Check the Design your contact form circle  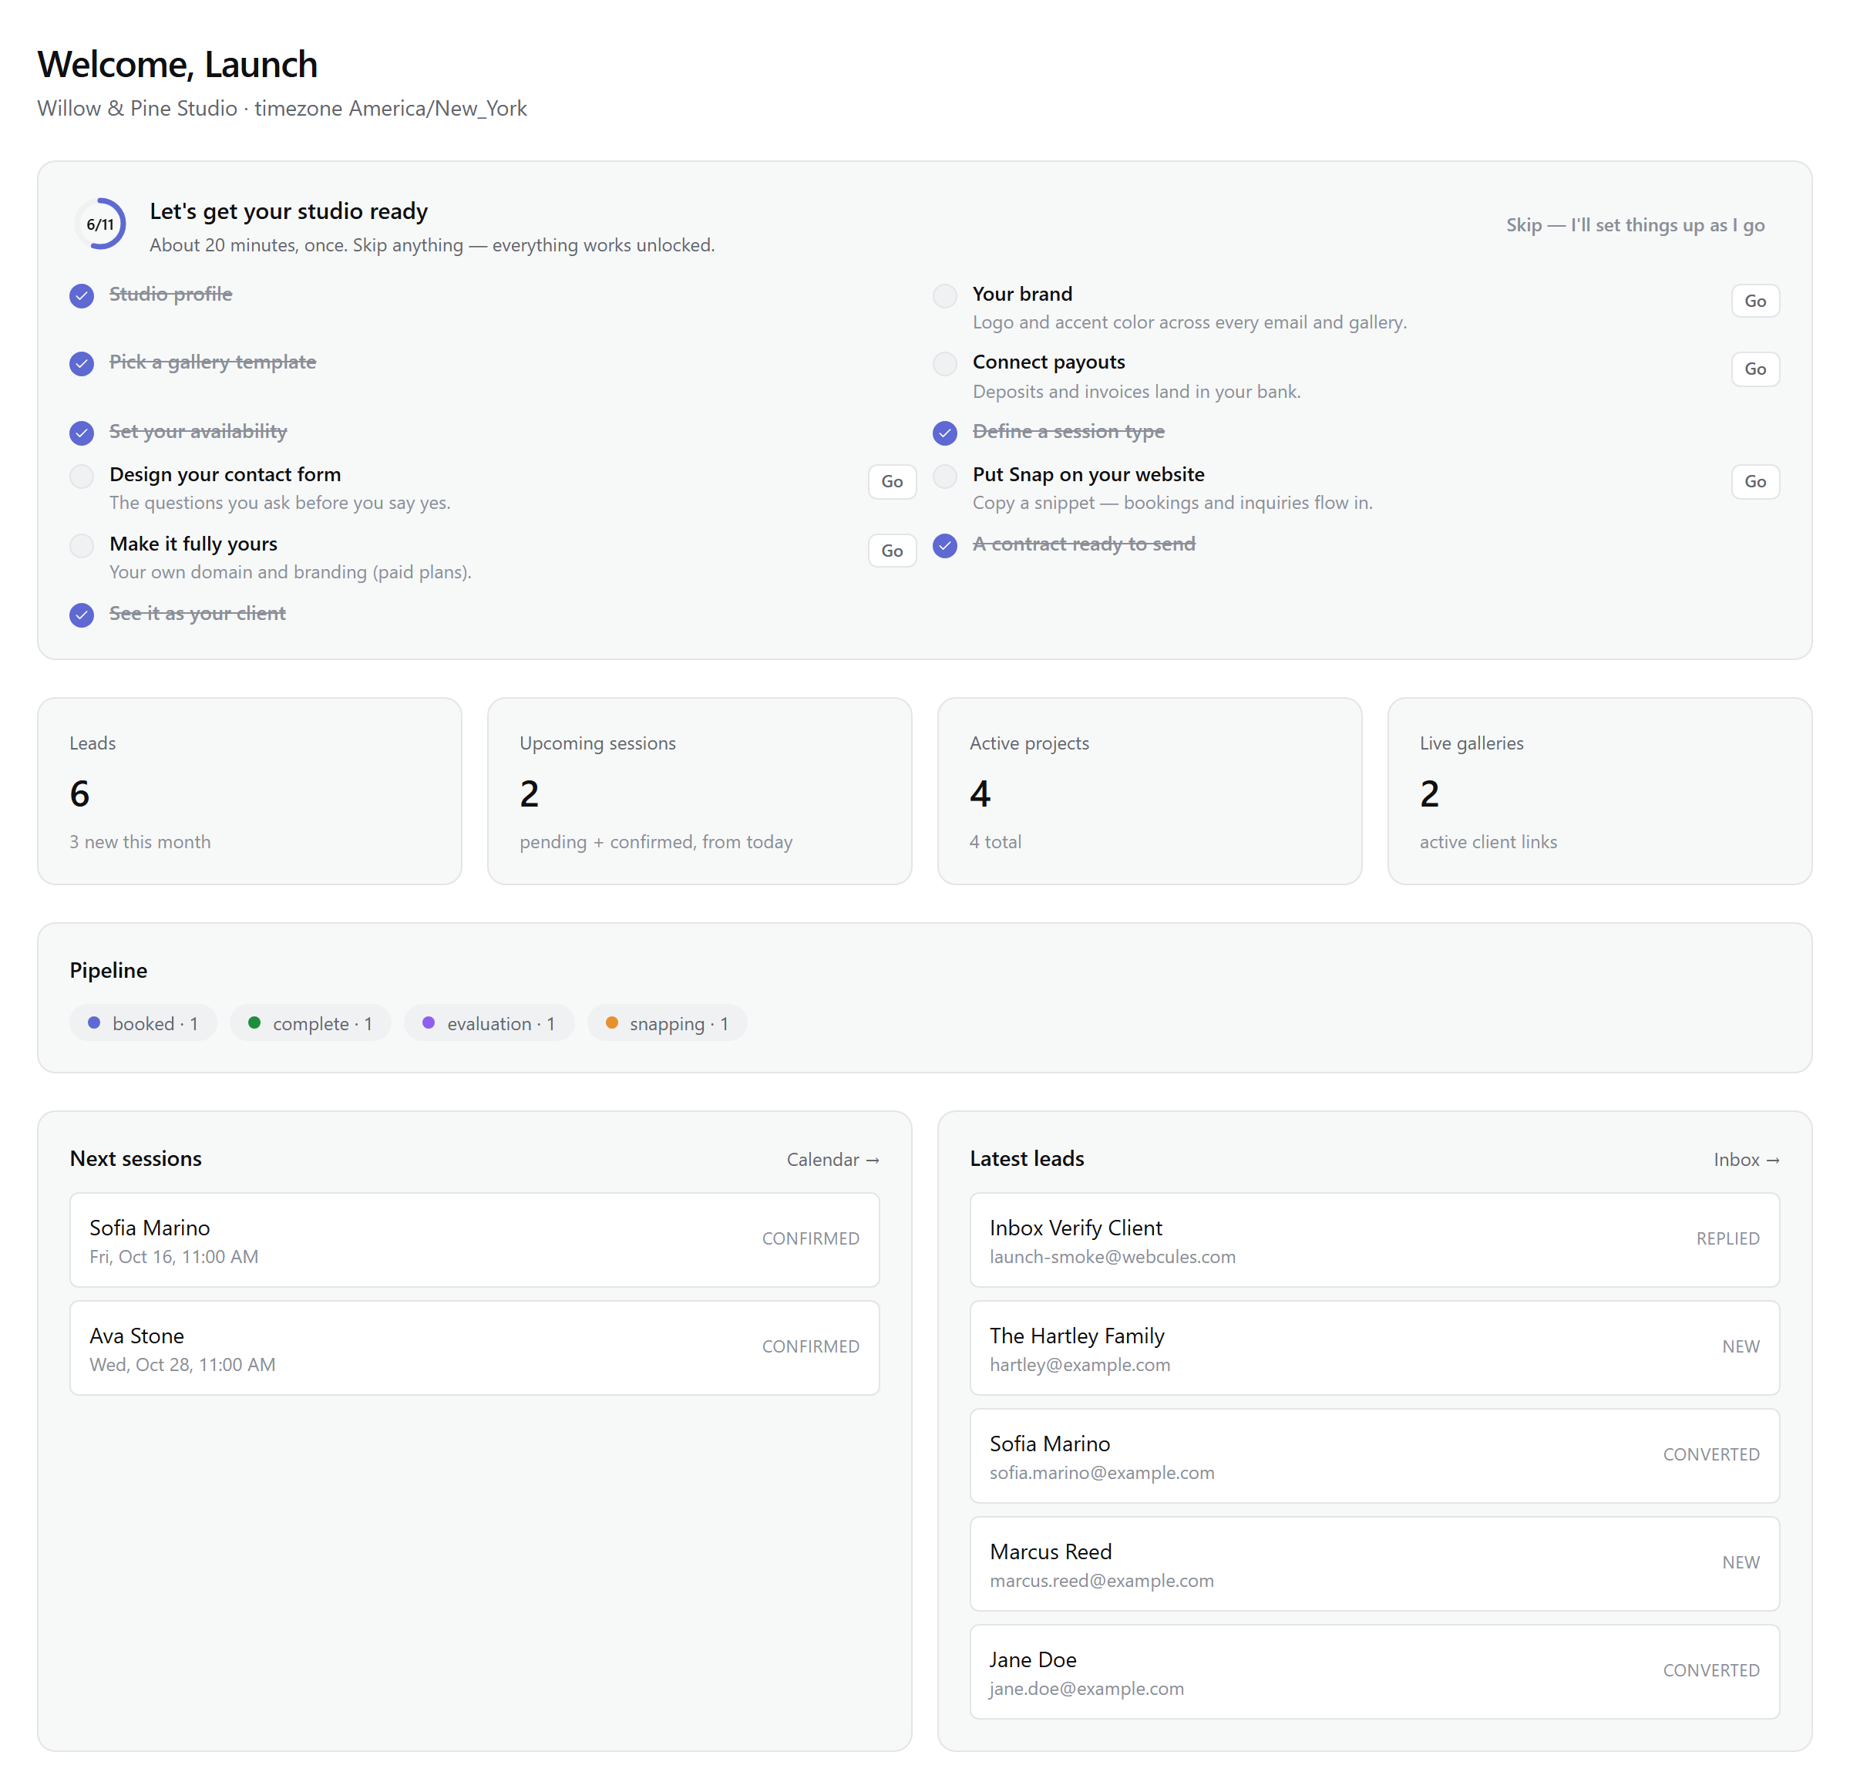[x=82, y=477]
